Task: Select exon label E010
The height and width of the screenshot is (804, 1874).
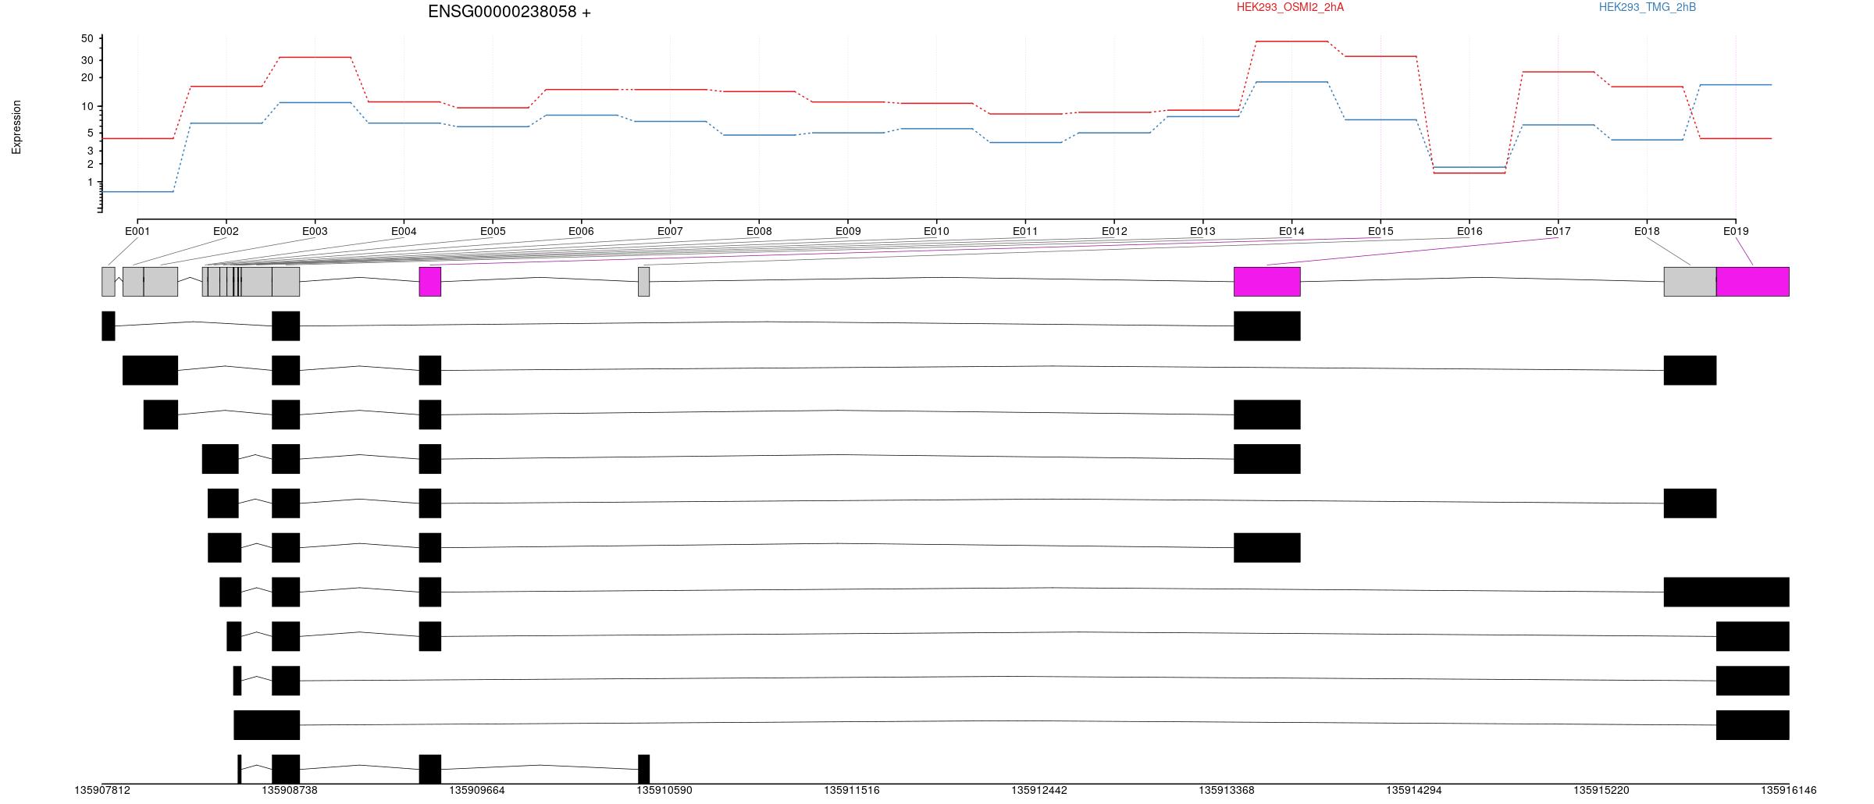Action: tap(936, 231)
